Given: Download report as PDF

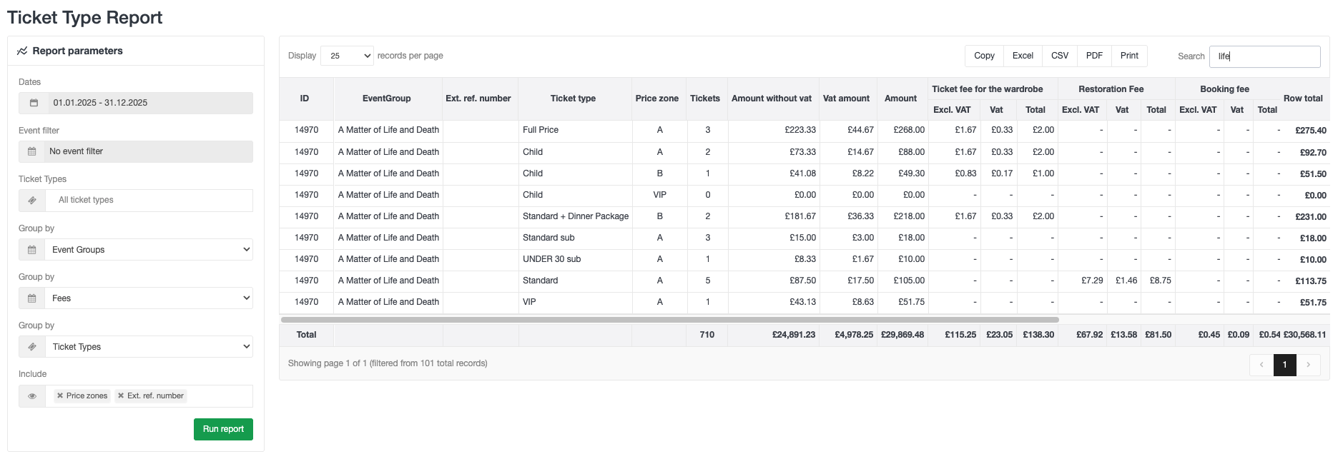Looking at the screenshot, I should point(1094,56).
